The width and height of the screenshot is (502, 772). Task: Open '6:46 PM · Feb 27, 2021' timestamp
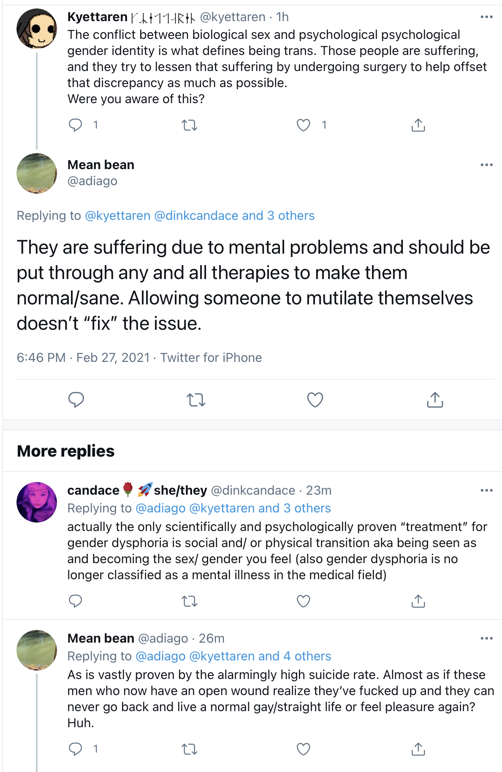coord(83,358)
